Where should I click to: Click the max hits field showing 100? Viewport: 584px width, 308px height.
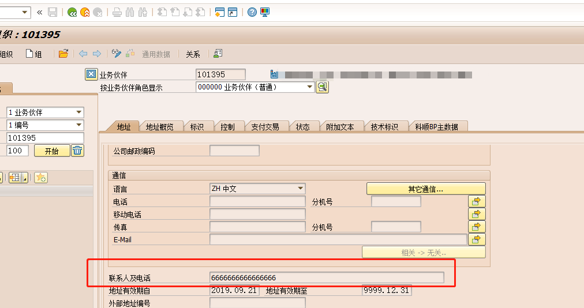[17, 151]
